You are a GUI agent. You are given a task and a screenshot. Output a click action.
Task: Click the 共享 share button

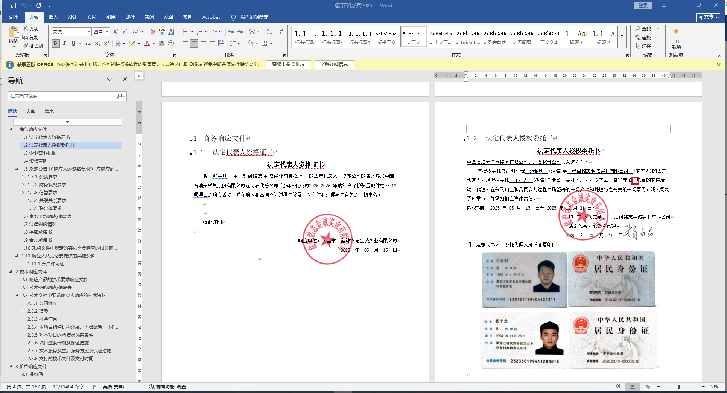[x=708, y=17]
